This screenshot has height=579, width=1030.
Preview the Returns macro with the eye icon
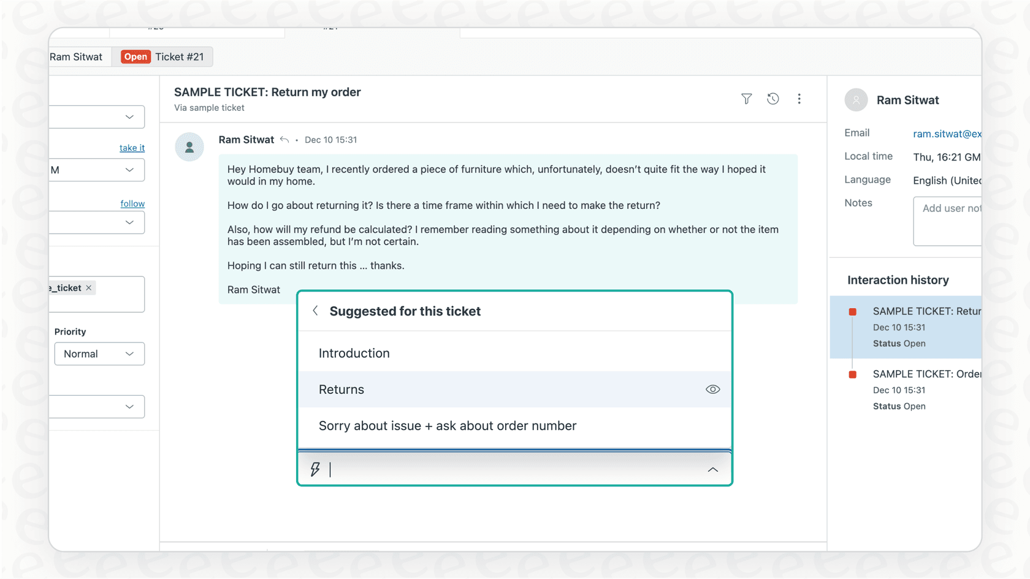(712, 389)
